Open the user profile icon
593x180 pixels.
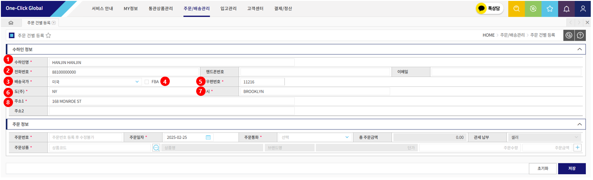(584, 9)
